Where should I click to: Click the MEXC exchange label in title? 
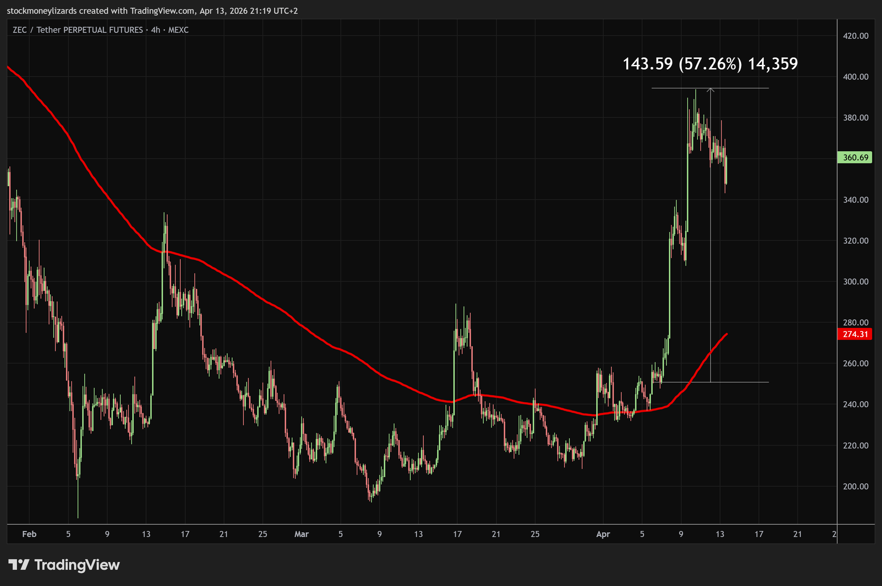179,30
